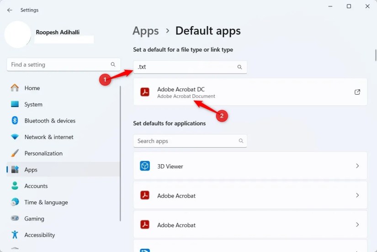This screenshot has height=252, width=377.
Task: Click the Bluetooth icon in the sidebar
Action: [x=15, y=120]
